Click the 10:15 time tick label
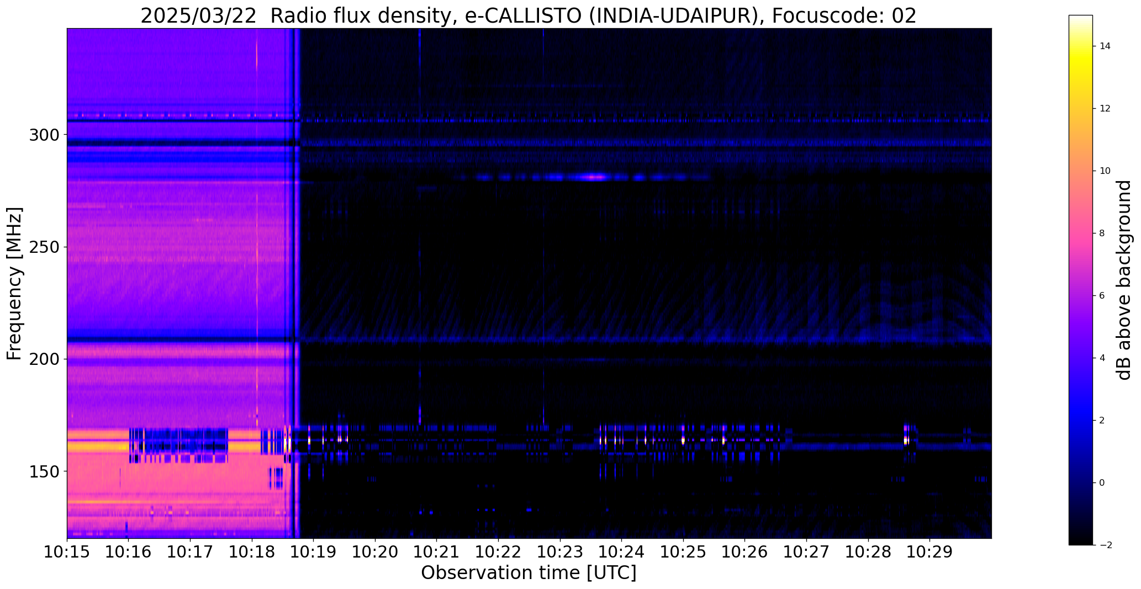Screen dimensions: 1141x589 point(67,551)
